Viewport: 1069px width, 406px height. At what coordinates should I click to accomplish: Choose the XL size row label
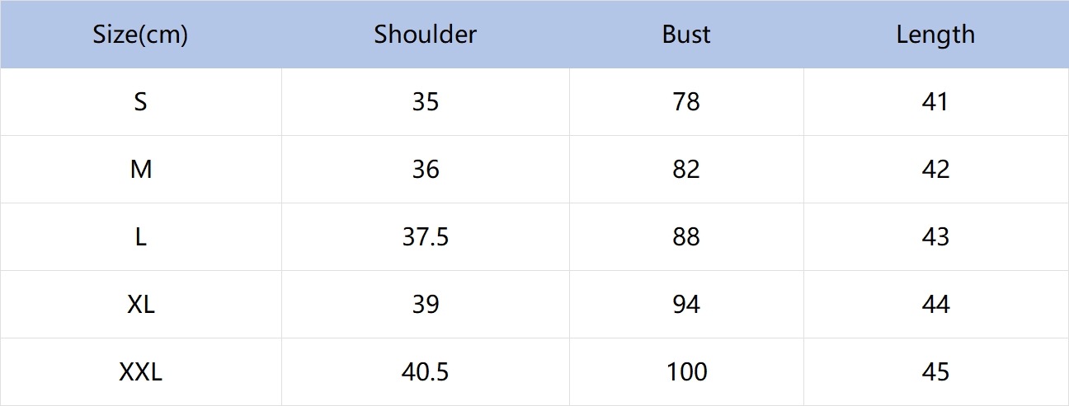140,305
